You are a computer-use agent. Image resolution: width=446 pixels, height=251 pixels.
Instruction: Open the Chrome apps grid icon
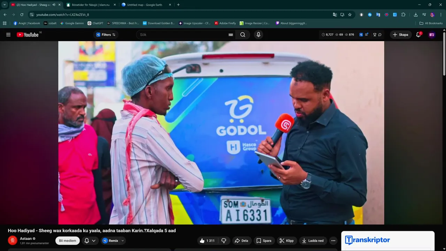5,23
